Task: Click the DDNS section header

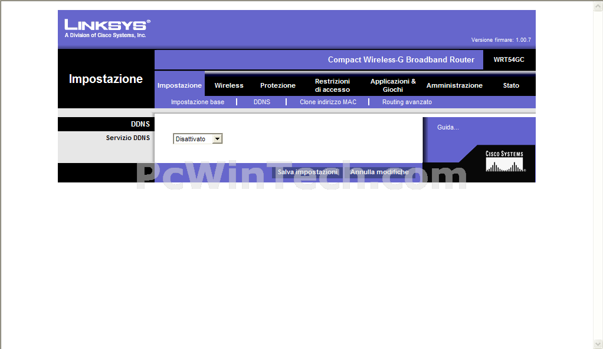Action: click(x=140, y=124)
